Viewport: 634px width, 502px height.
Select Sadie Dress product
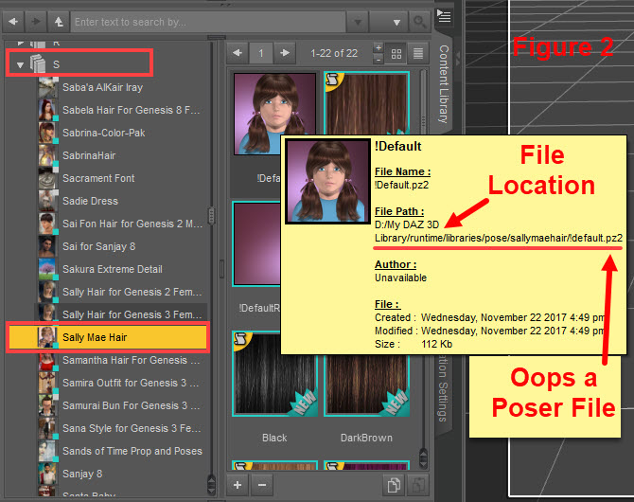point(90,201)
